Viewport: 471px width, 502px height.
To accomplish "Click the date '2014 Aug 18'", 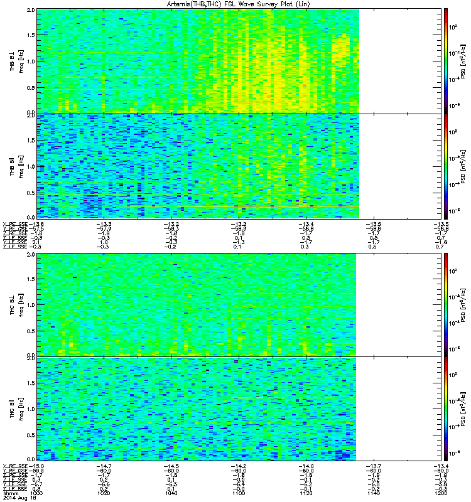I will 19,498.
